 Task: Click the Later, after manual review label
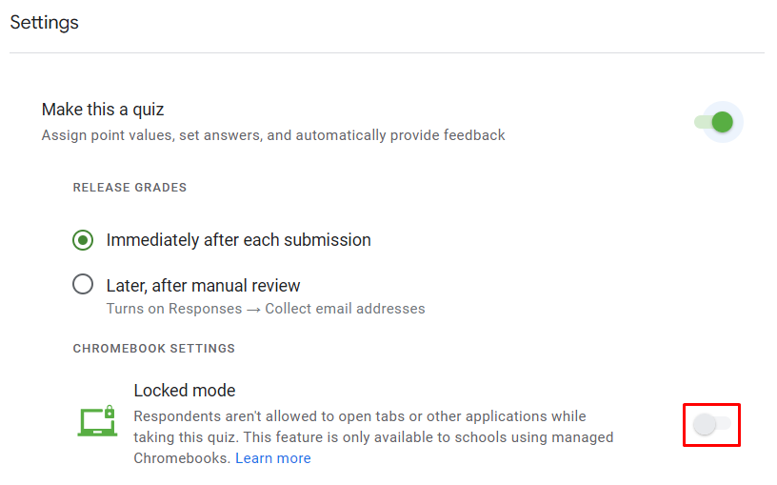203,286
